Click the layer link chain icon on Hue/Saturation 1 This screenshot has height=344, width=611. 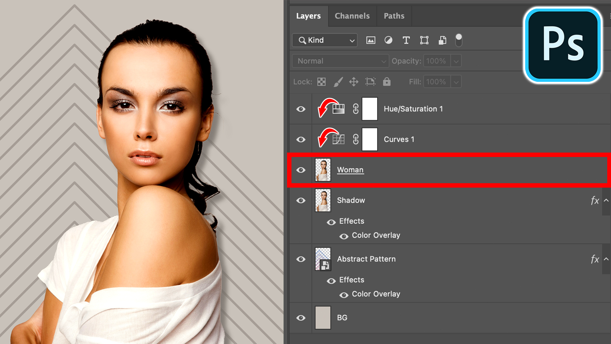coord(355,109)
